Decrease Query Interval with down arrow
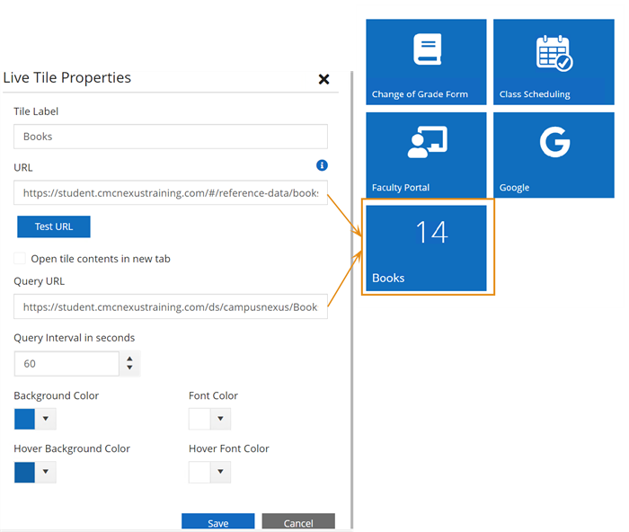 130,368
